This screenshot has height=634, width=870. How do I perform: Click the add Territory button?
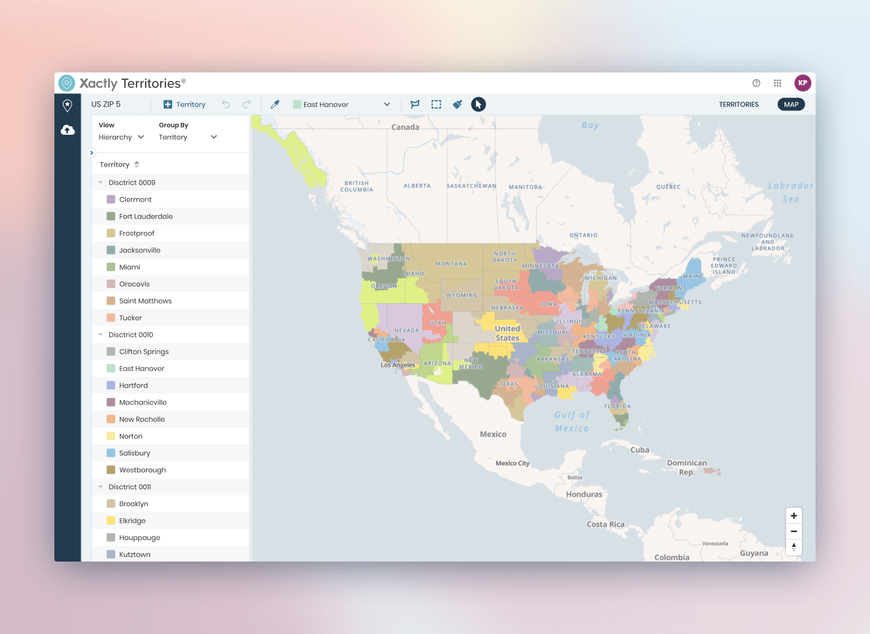click(185, 104)
